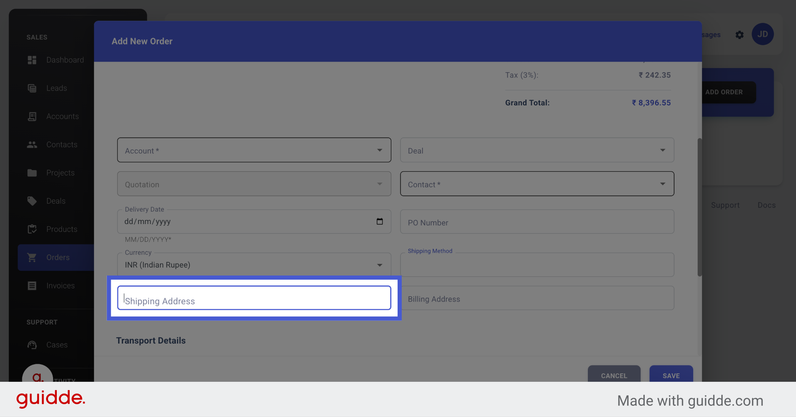Click the SAVE button
Screen dimensions: 796x417
671,376
